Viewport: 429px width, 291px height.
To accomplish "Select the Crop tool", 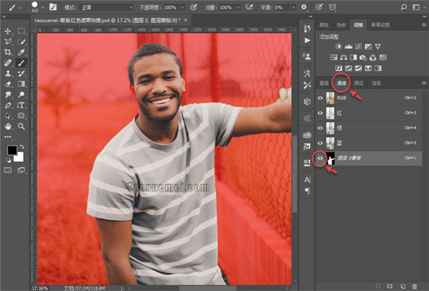I will 8,52.
